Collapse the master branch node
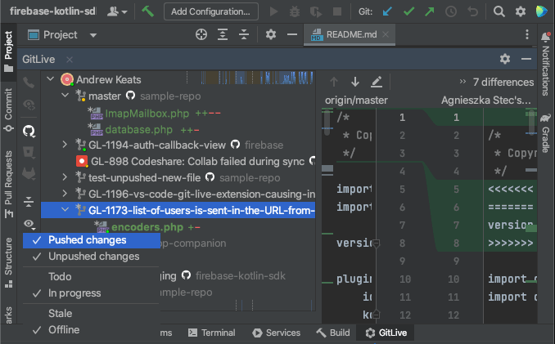The width and height of the screenshot is (555, 344). (x=65, y=96)
